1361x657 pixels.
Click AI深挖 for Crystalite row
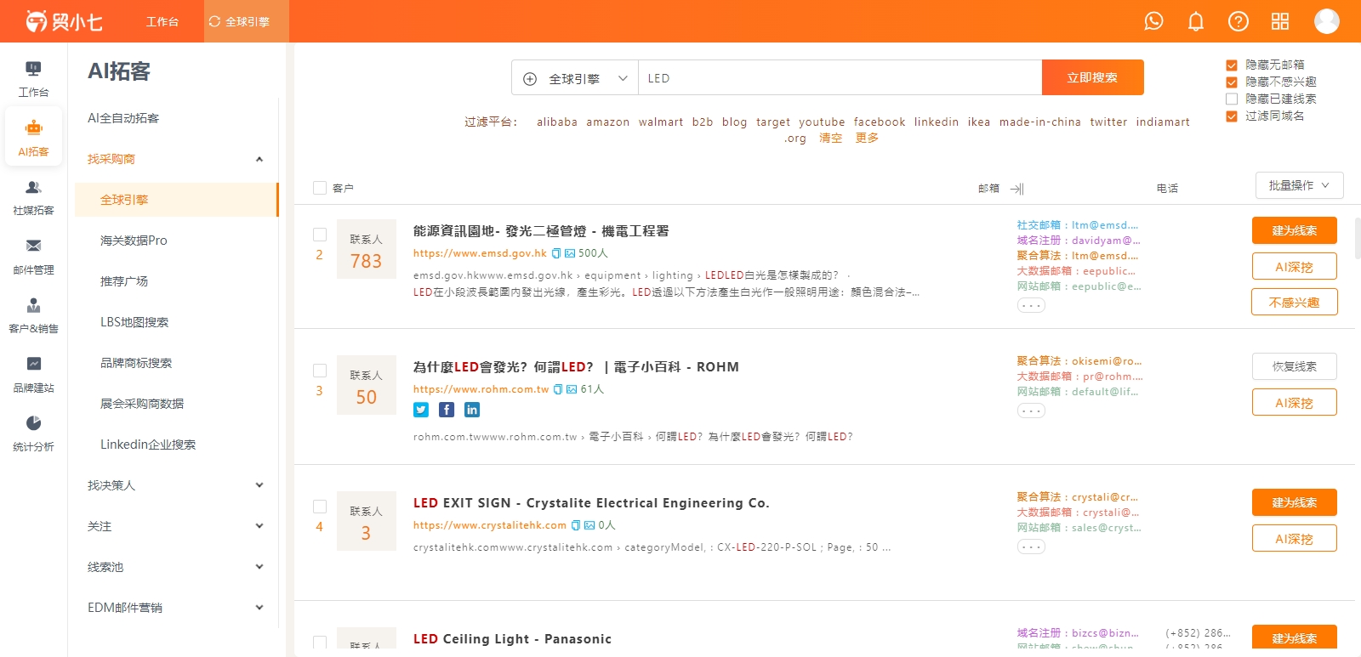coord(1294,538)
